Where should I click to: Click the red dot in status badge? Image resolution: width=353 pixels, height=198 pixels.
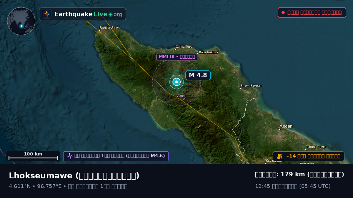point(283,12)
